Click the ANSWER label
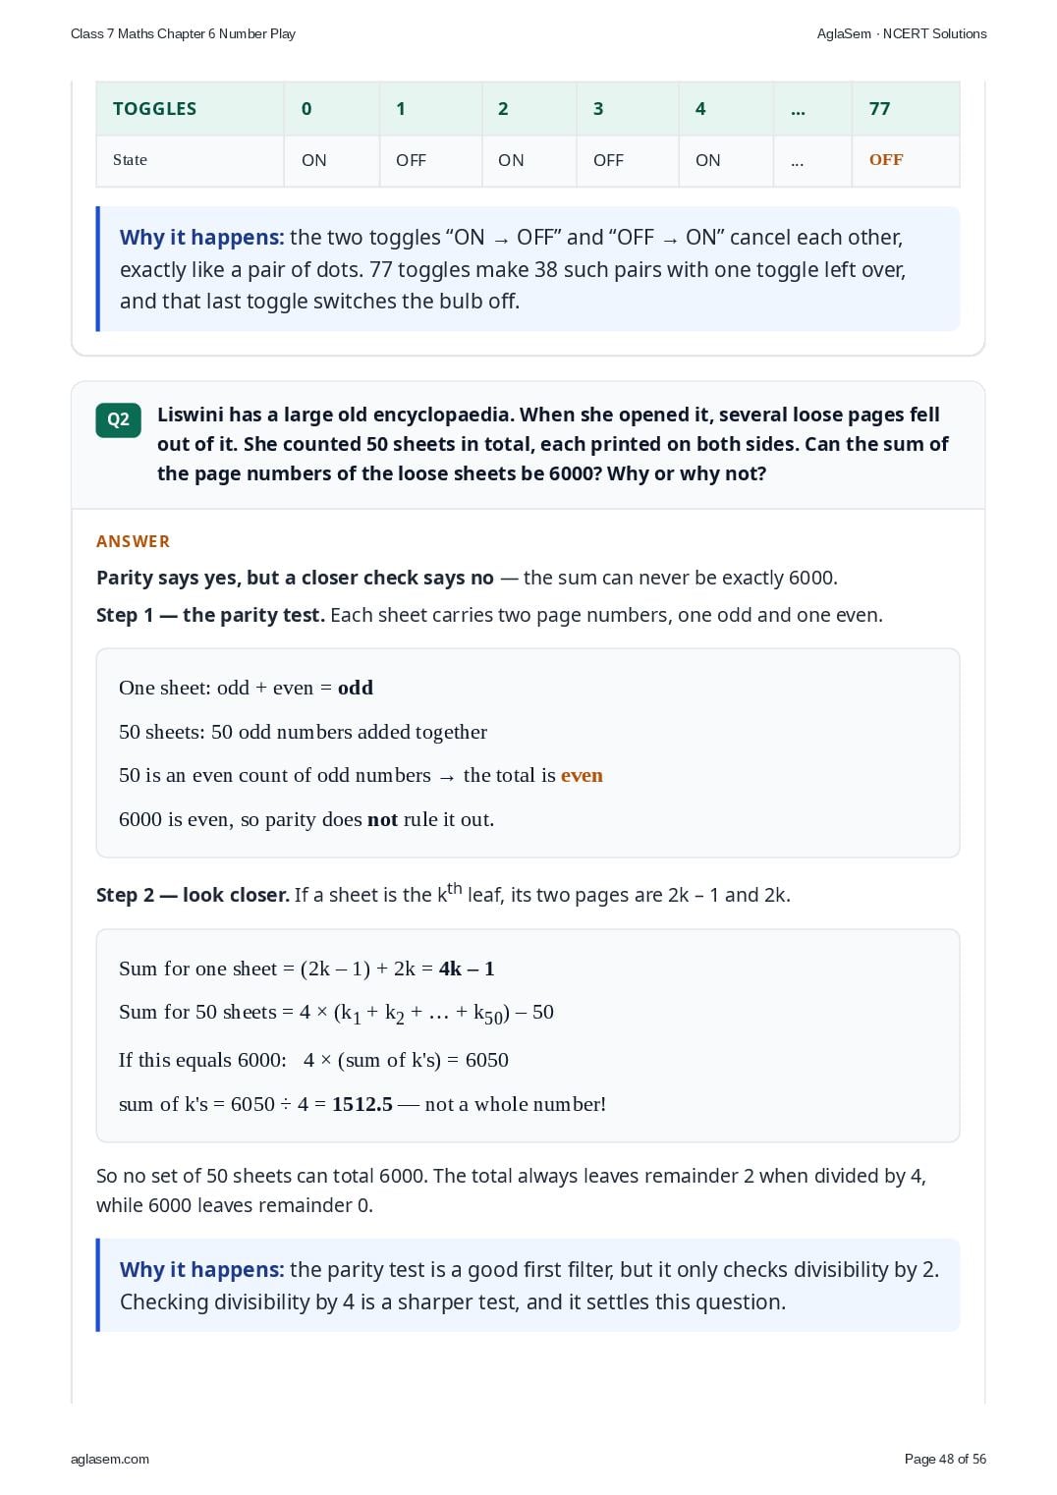This screenshot has width=1057, height=1495. tap(133, 541)
